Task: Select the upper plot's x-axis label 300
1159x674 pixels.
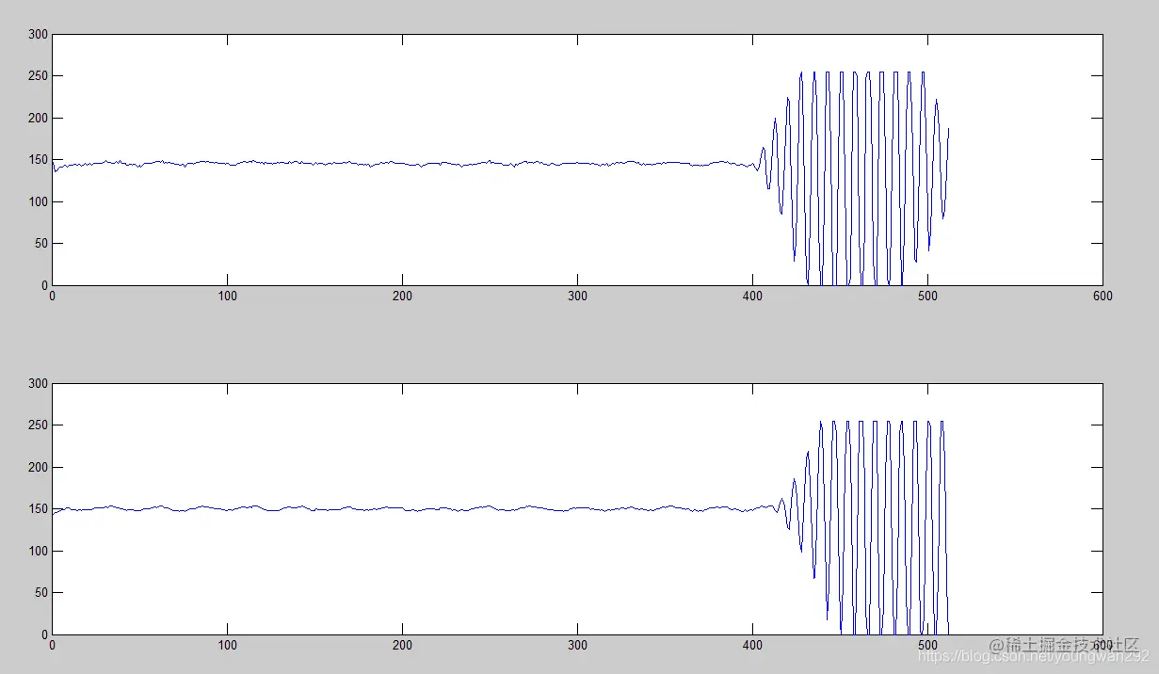Action: click(x=577, y=296)
